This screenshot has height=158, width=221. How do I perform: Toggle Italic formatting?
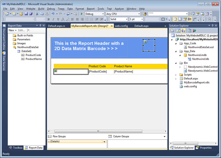(x=53, y=19)
